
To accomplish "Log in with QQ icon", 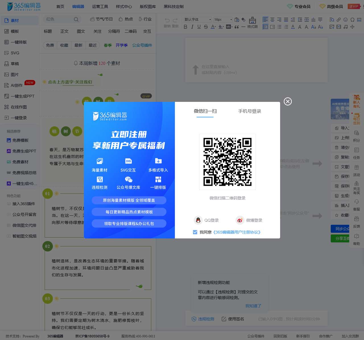I will pos(198,220).
